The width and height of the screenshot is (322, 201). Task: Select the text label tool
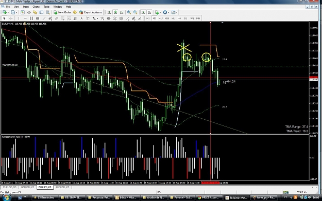pyautogui.click(x=88, y=19)
